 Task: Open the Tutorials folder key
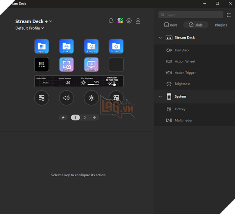click(x=116, y=46)
